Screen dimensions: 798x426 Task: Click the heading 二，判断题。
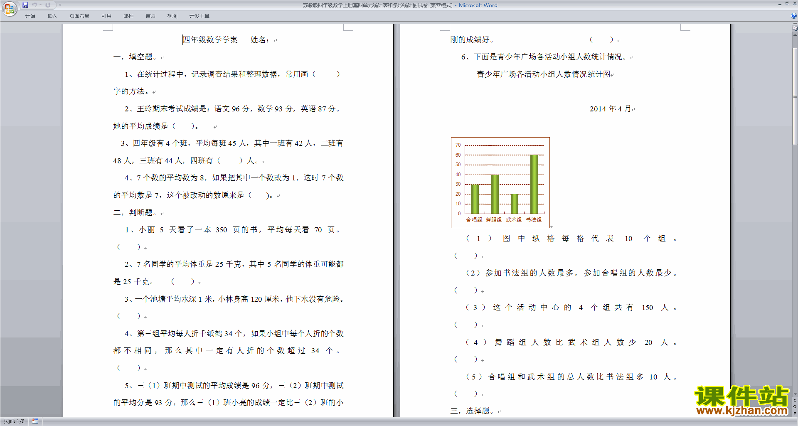pos(135,213)
